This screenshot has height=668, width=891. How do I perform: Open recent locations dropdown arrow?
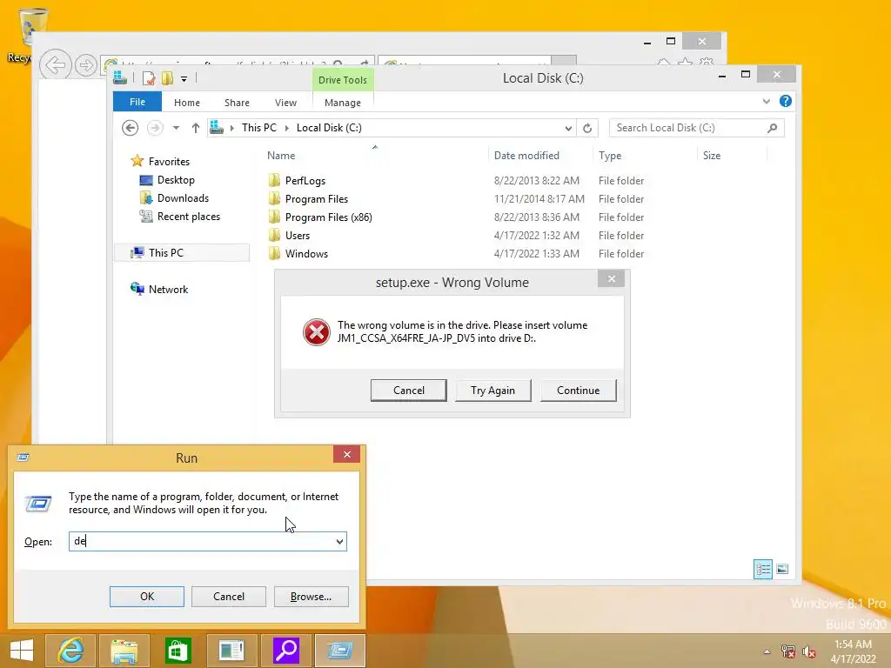tap(176, 128)
